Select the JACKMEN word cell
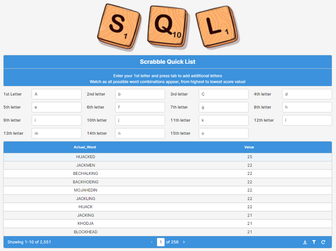The height and width of the screenshot is (251, 336). (x=86, y=165)
